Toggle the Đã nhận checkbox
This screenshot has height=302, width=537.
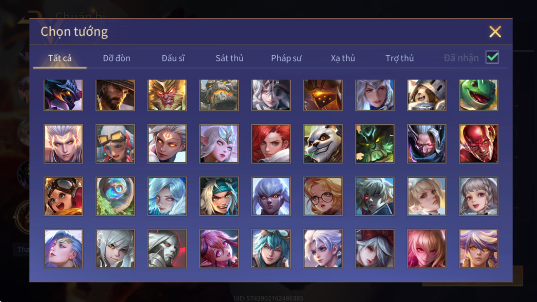point(492,57)
